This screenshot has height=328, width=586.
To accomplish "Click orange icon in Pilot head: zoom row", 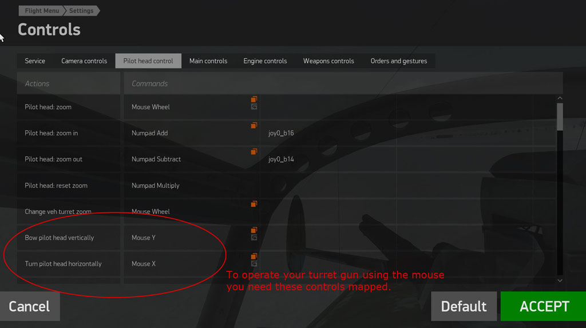I will 254,99.
